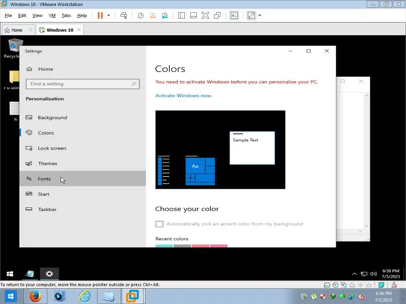This screenshot has height=304, width=406.
Task: Open the guest Windows 10 Start button
Action: point(10,274)
